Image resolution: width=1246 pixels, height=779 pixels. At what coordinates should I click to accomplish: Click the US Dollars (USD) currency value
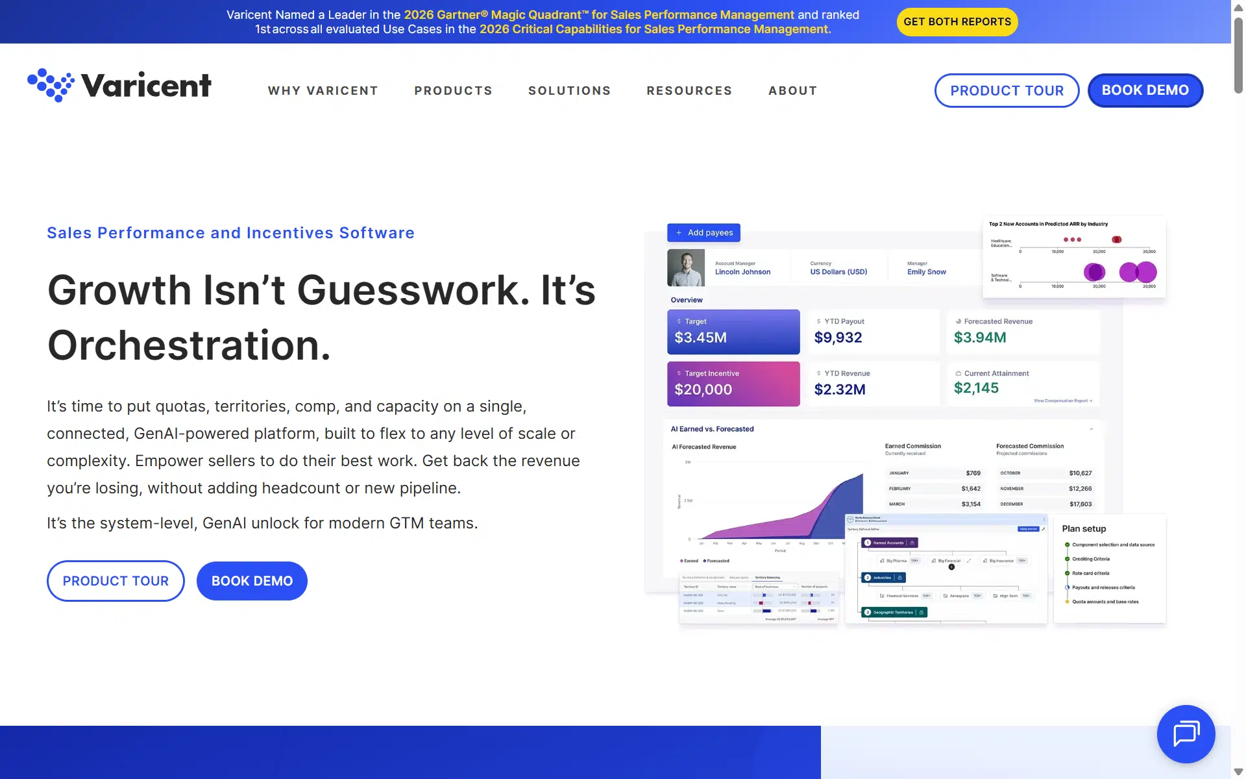pyautogui.click(x=838, y=272)
